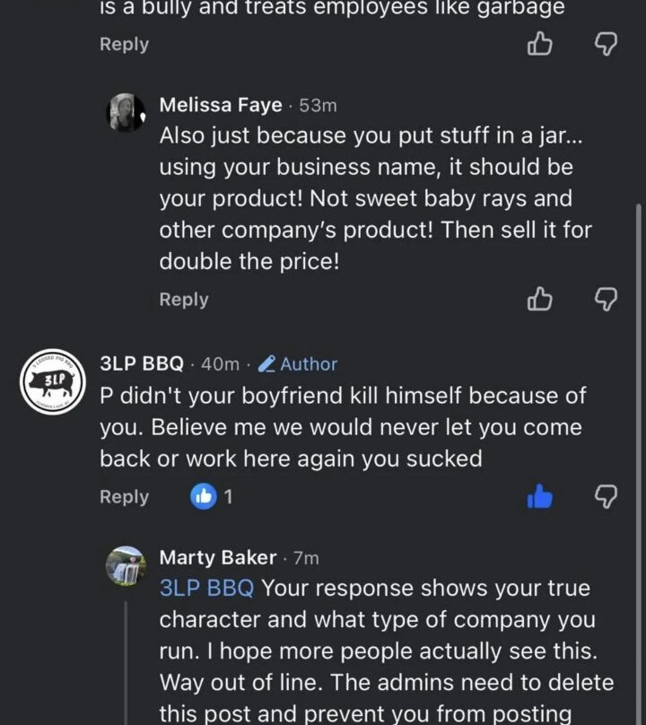Remove the blue like on 3LP BBQ's comment
The width and height of the screenshot is (646, 725).
point(539,496)
